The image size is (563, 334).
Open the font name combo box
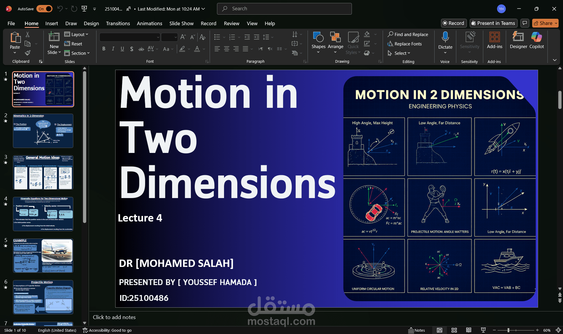130,37
